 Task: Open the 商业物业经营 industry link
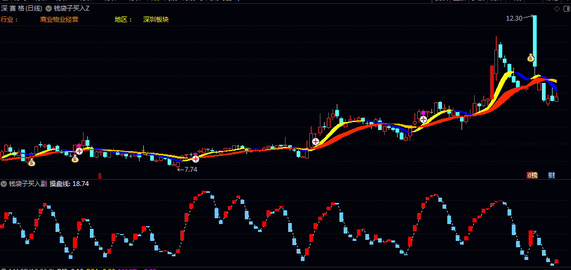[x=59, y=19]
